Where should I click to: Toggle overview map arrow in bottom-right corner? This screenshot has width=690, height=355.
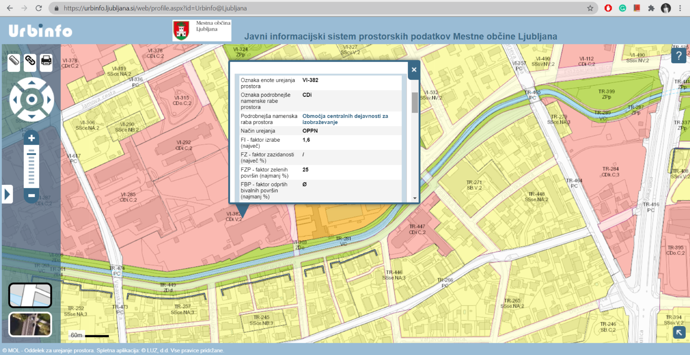(x=679, y=333)
